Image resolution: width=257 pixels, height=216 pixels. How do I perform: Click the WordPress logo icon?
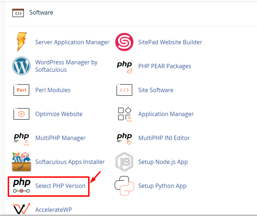click(21, 66)
